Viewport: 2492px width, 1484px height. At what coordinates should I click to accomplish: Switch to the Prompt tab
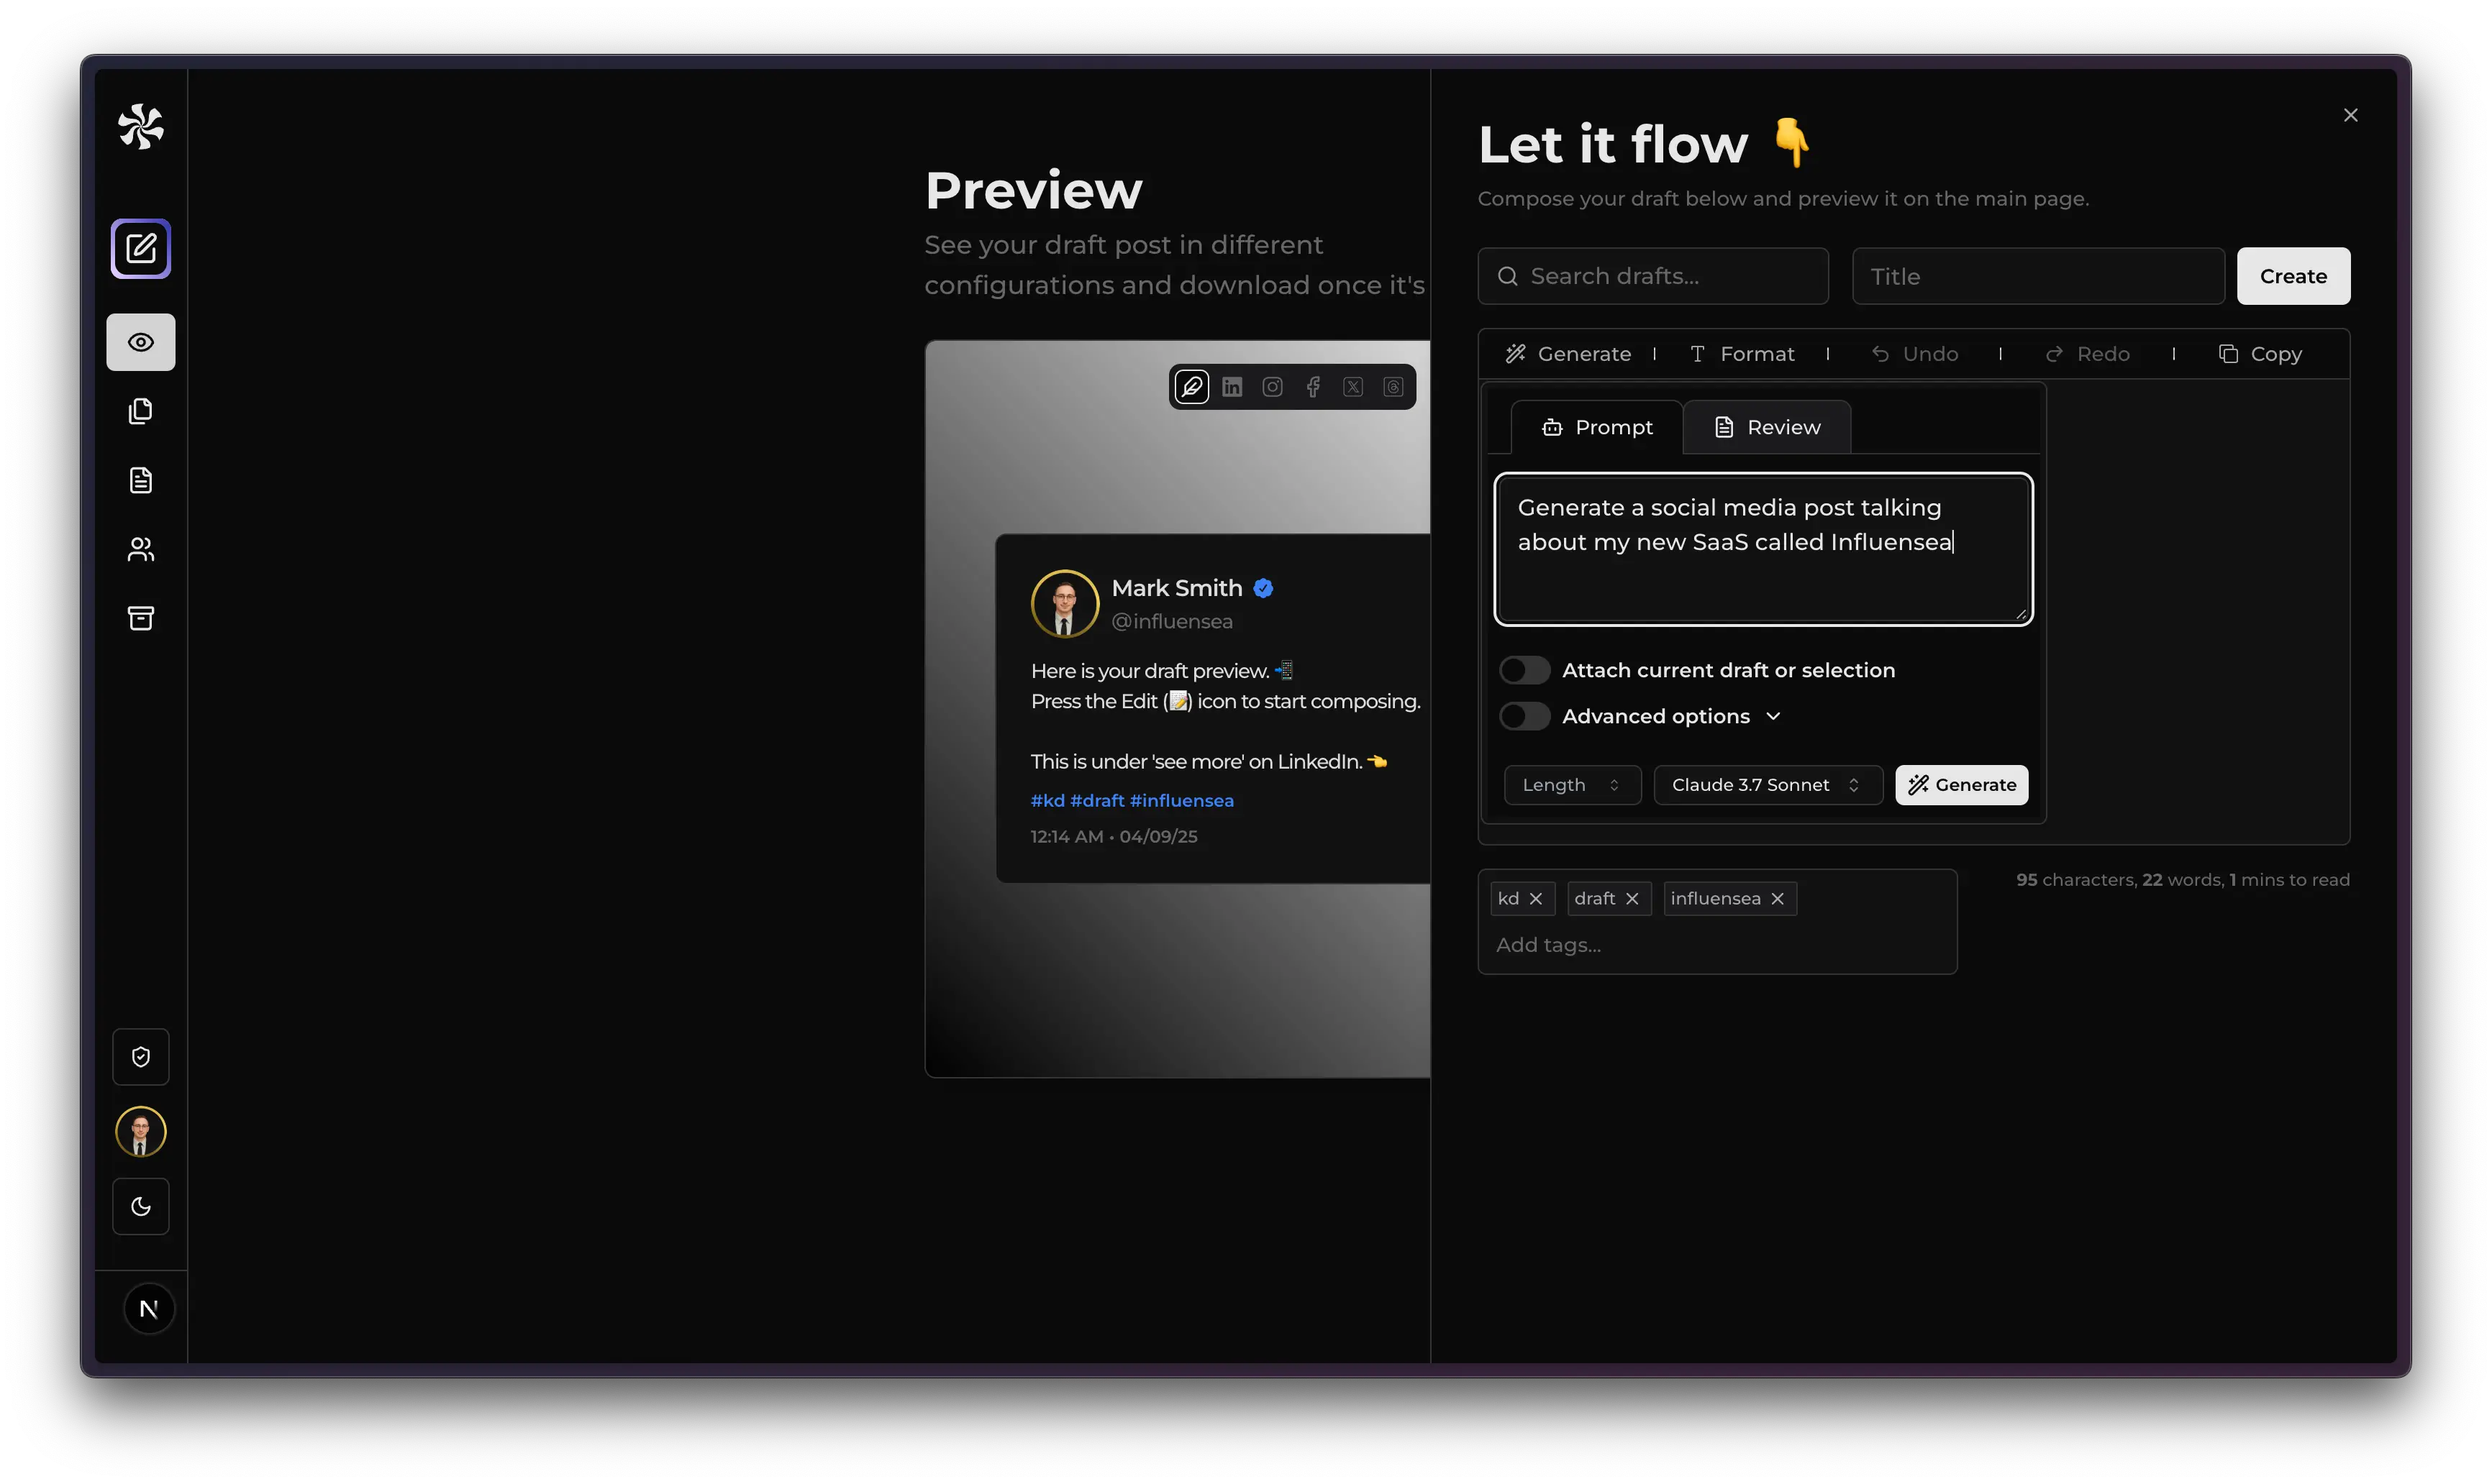tap(1596, 428)
